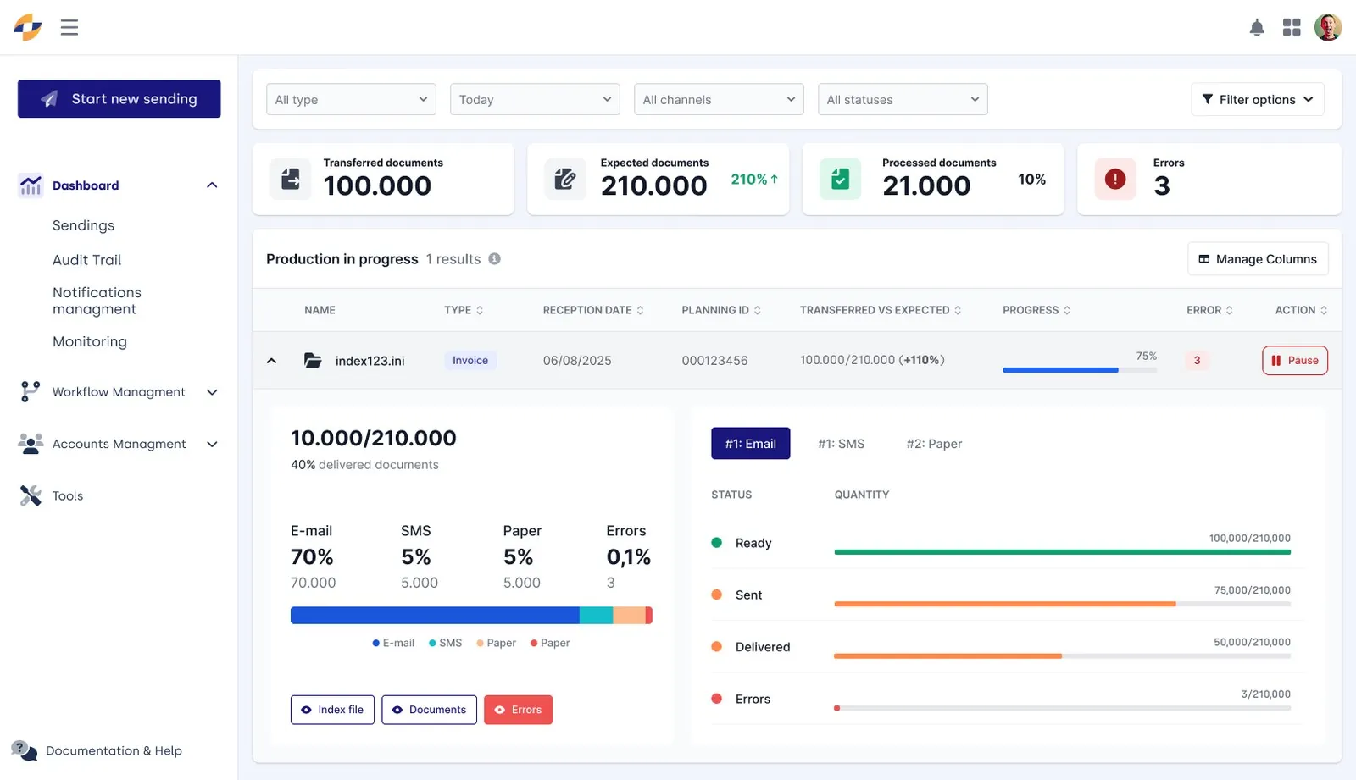
Task: Click the Tools wrench icon
Action: tap(31, 495)
